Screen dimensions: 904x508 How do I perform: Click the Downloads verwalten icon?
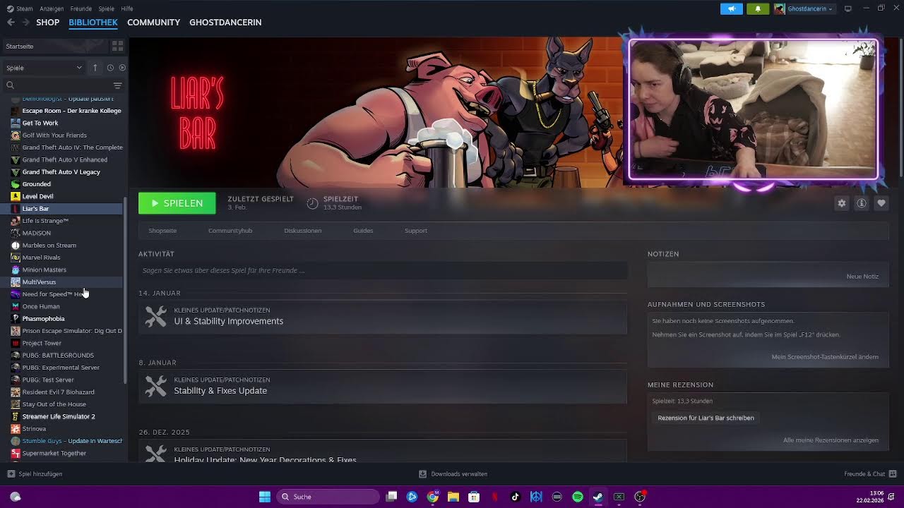pyautogui.click(x=422, y=474)
